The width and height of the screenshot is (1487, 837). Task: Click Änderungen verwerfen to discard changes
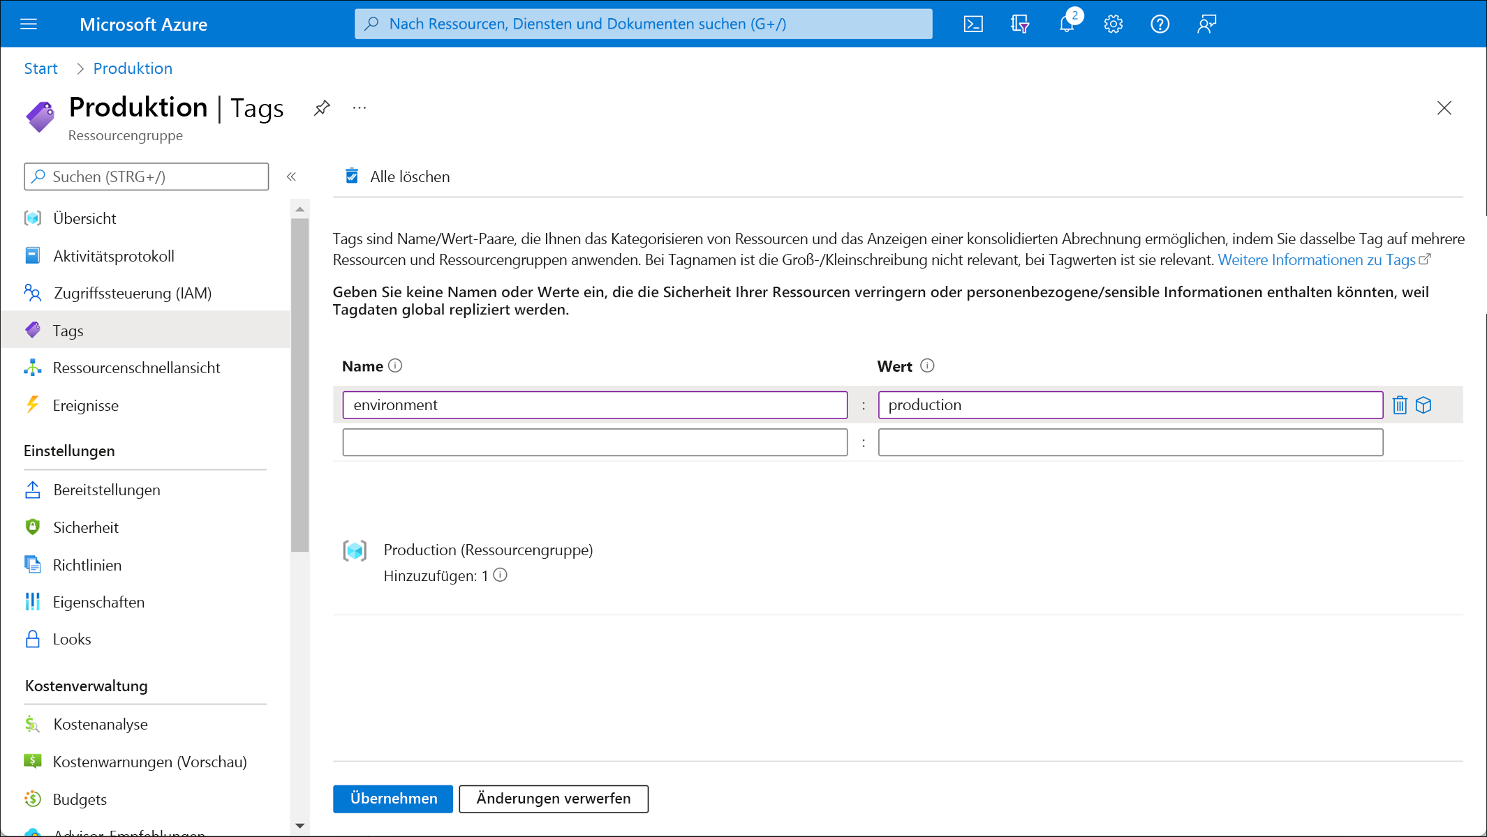pos(554,798)
